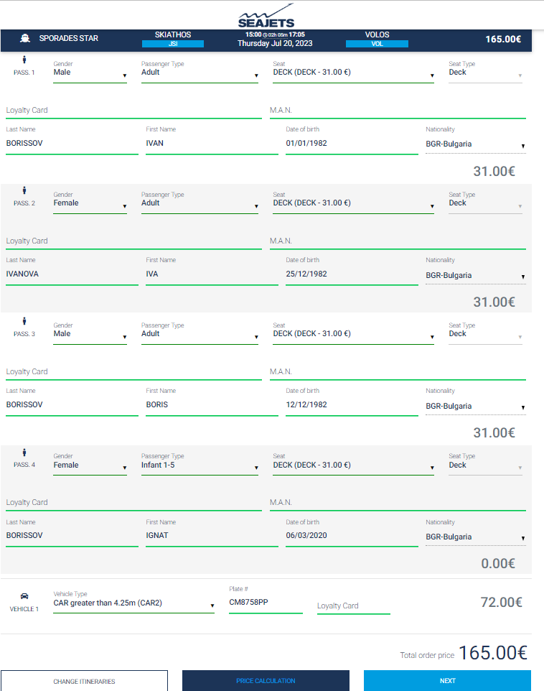Viewport: 544px width, 691px height.
Task: Expand Passenger Type dropdown for passenger 4
Action: tap(200, 465)
